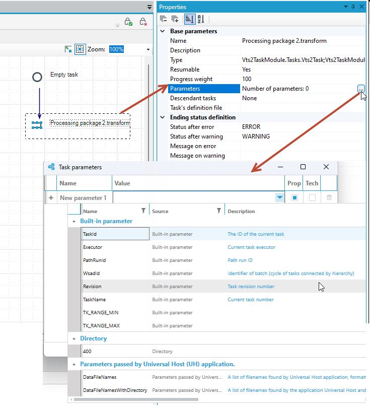Select the PathRunId parameter row
Viewport: 370px width, 407px height.
pyautogui.click(x=224, y=260)
